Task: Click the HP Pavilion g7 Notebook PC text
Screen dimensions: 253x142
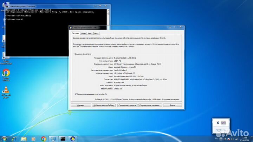Action: click(124, 73)
